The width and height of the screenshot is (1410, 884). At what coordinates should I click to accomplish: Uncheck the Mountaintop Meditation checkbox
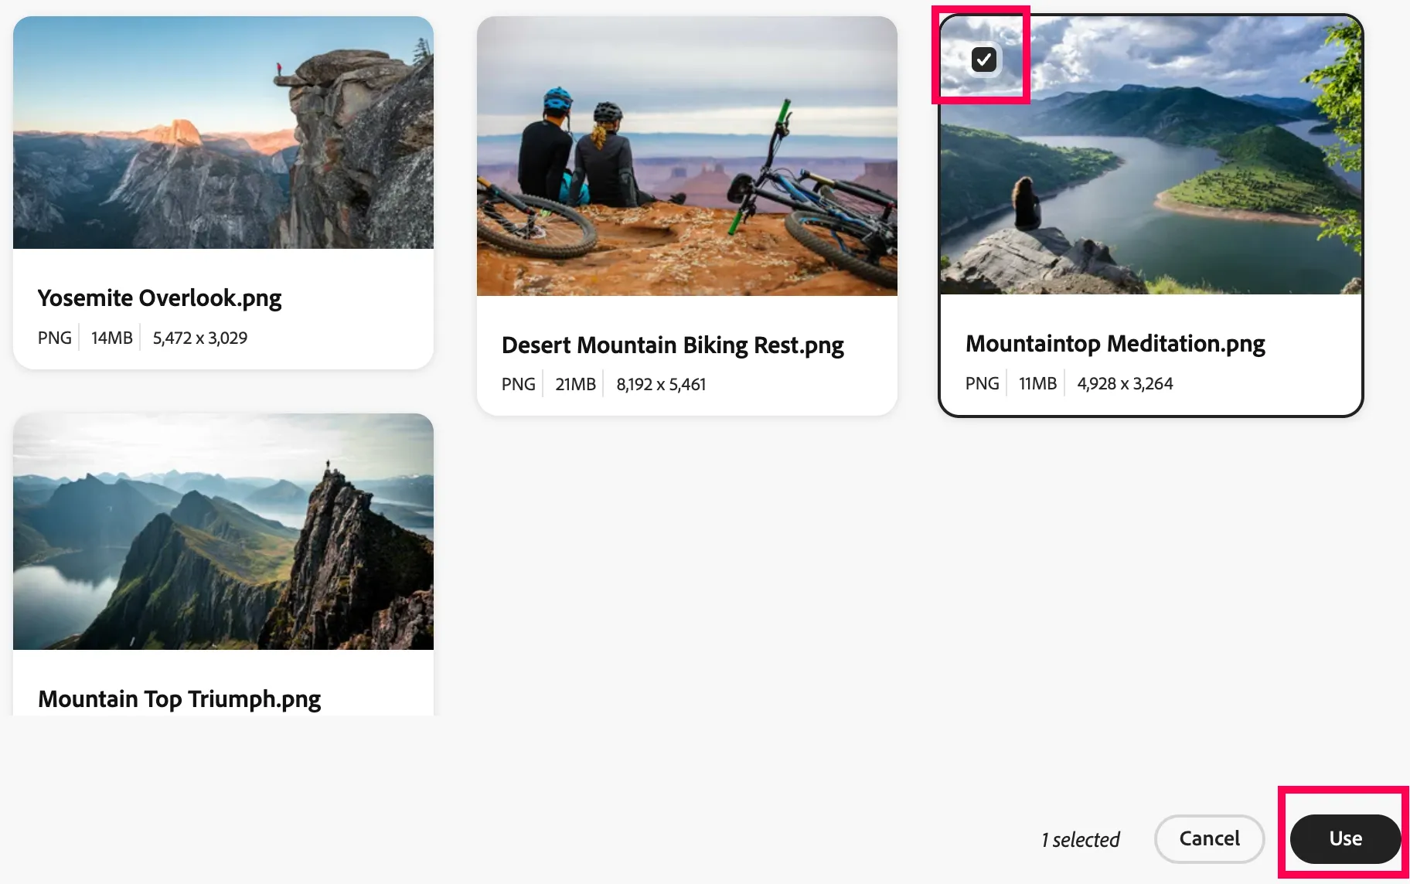(983, 59)
